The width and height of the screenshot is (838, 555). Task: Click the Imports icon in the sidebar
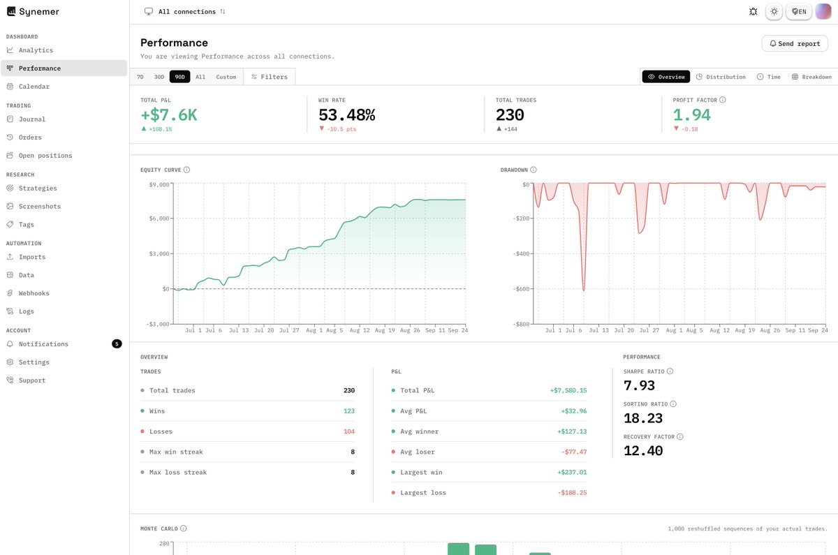point(10,257)
